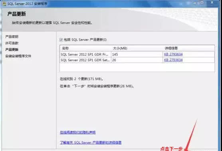Uncheck 包括 SQL Server 产品更新 checkbox
The height and width of the screenshot is (151, 222).
coord(61,40)
